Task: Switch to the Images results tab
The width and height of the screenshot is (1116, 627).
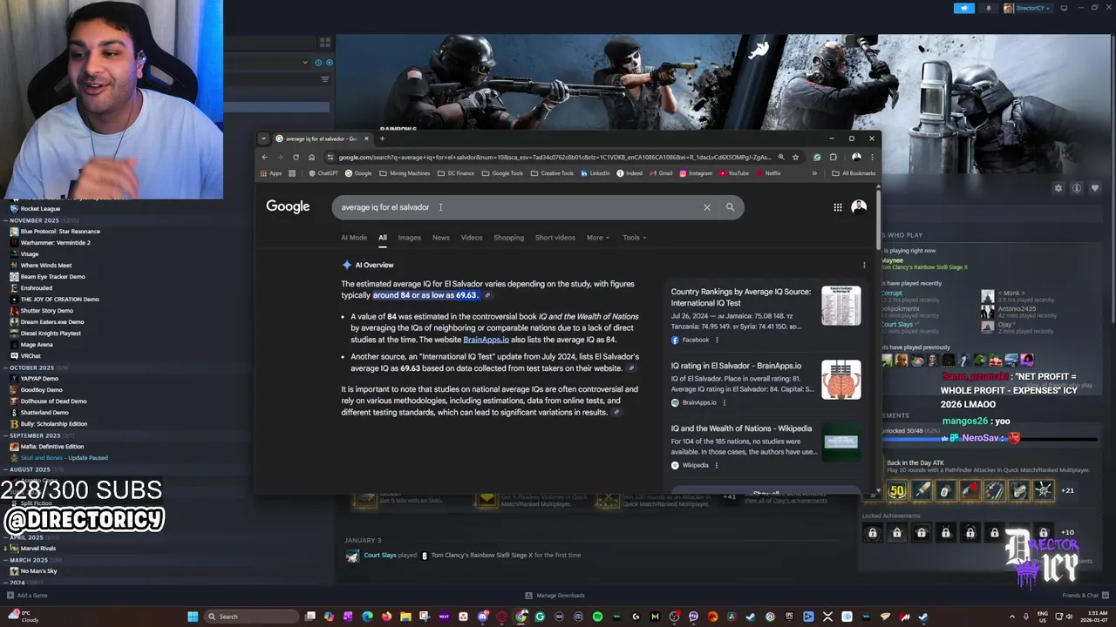Action: [409, 238]
